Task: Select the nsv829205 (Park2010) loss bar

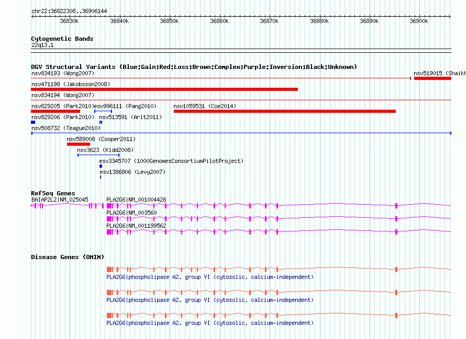Action: [x=56, y=111]
